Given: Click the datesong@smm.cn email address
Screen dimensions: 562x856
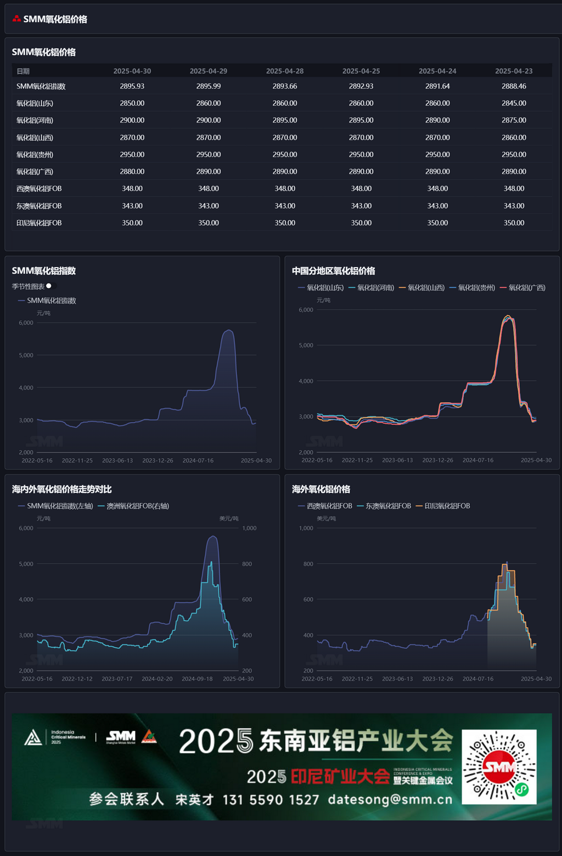Looking at the screenshot, I should click(390, 799).
